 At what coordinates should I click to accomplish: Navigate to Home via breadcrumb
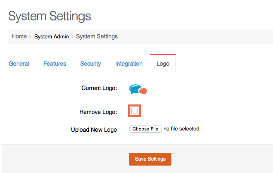click(19, 36)
